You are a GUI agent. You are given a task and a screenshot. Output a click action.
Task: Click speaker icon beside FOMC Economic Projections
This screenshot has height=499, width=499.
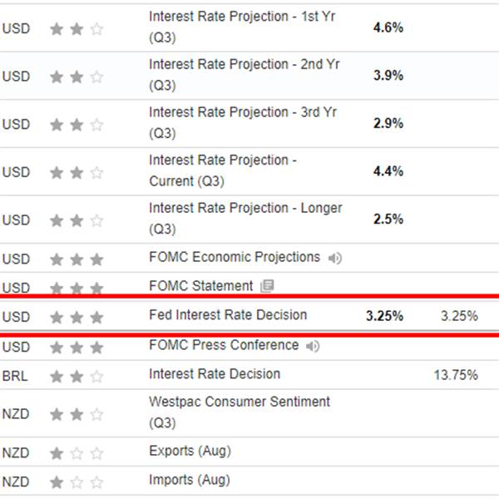point(335,258)
